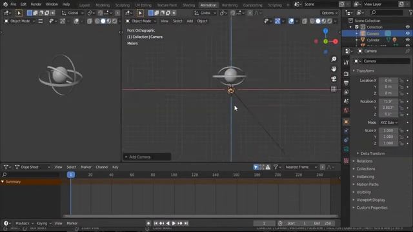This screenshot has width=413, height=232.
Task: Click the Play animation button
Action: point(174,224)
